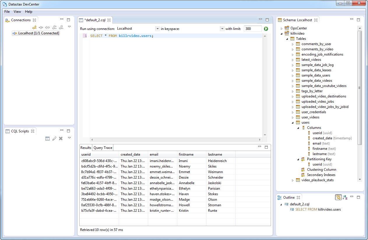Viewport: 368px width, 240px height.
Task: Click the Clustering Column key icon
Action: pos(303,170)
